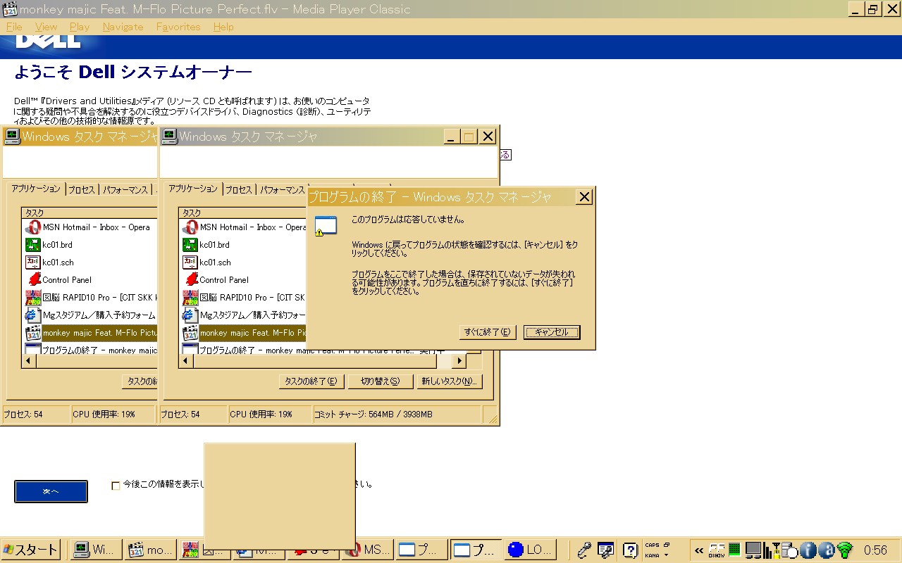Click 'CPU 使用率: 19%' in left Task Manager

104,415
